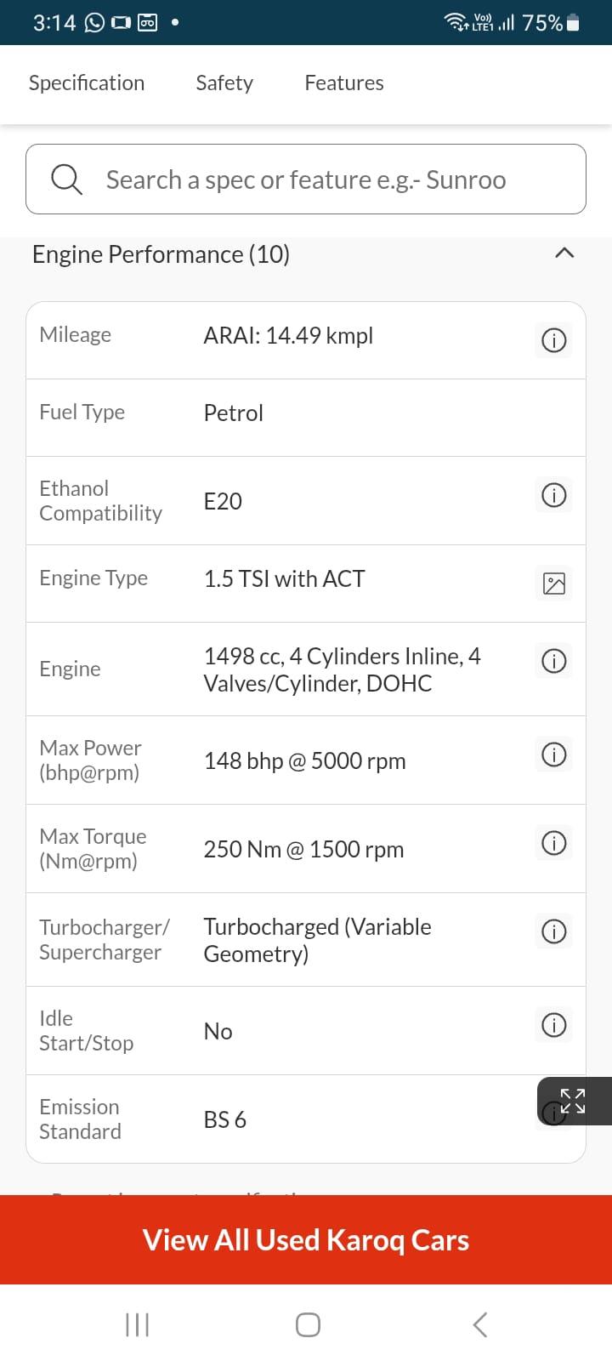612x1361 pixels.
Task: Show info for Max Power row
Action: pyautogui.click(x=553, y=755)
